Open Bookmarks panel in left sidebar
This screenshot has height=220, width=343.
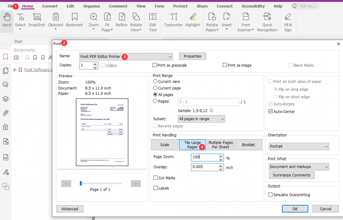pos(5,57)
